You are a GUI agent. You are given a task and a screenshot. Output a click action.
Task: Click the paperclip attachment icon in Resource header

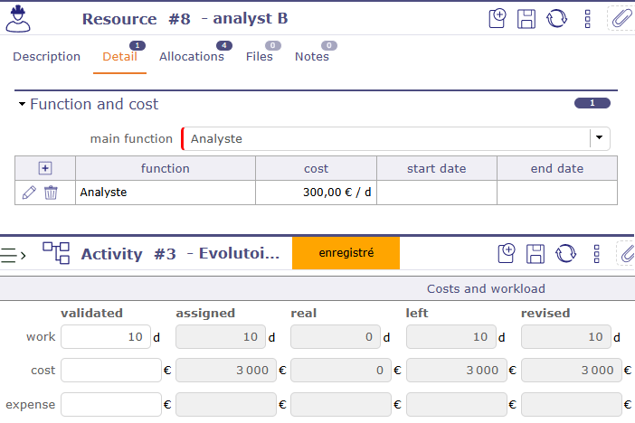(621, 18)
